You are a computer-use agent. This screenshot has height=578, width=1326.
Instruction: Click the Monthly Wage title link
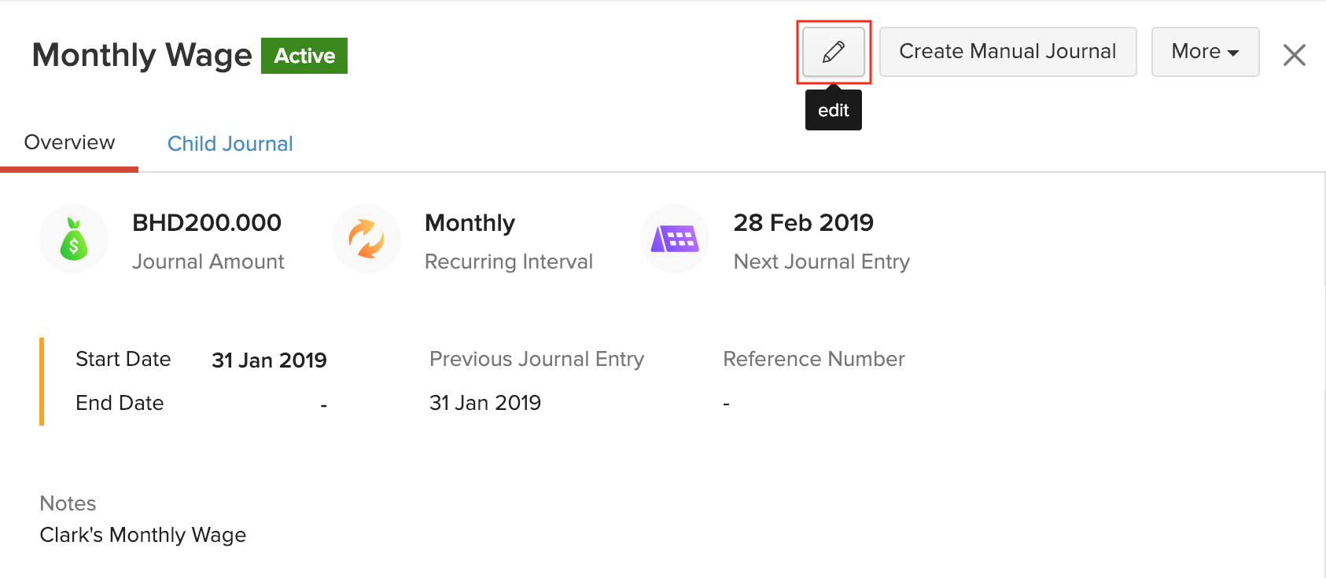point(141,55)
